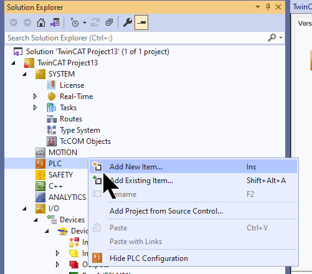
Task: Choose Add New Item... from context menu
Action: [193, 167]
